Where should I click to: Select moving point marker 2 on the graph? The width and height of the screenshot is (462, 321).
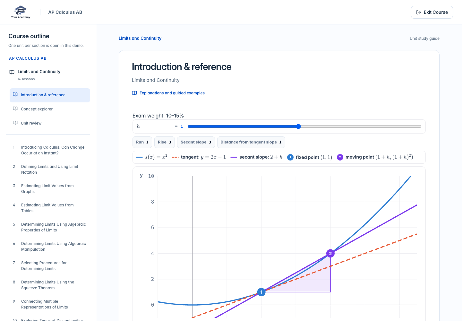[330, 254]
